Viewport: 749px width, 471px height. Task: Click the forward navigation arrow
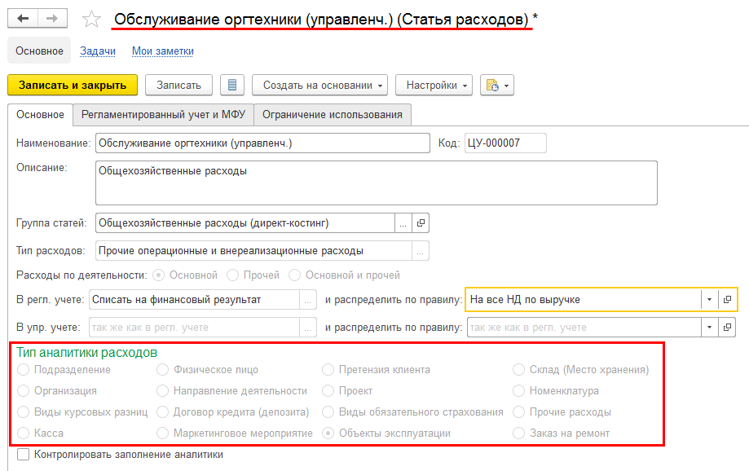tap(52, 19)
